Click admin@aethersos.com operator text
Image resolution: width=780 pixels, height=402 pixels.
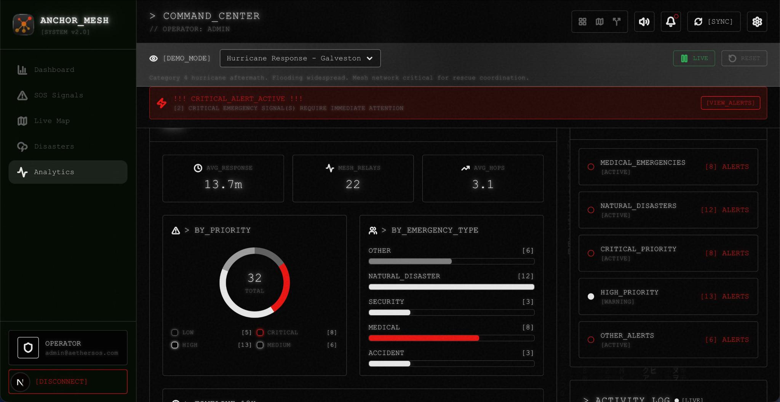pos(82,353)
